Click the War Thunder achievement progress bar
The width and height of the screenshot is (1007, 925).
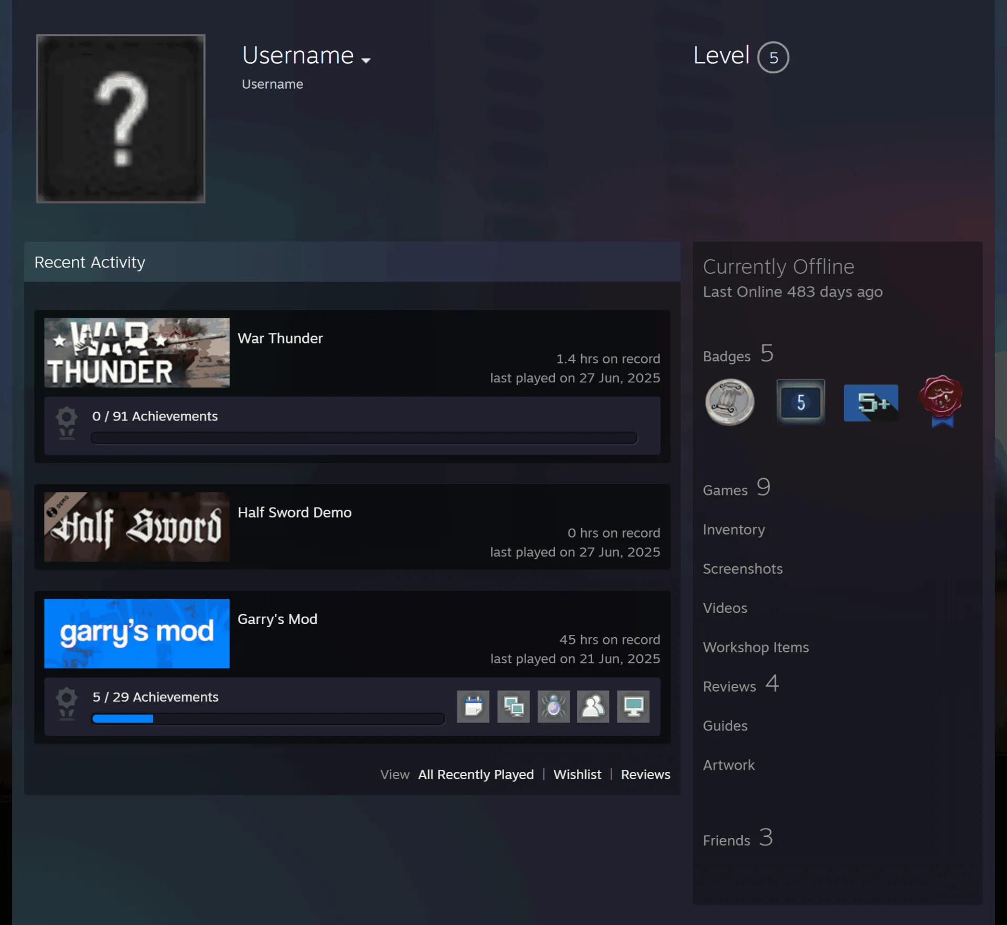(x=364, y=438)
